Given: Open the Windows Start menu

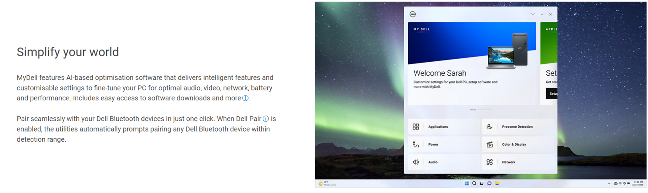Looking at the screenshot, I should (467, 184).
